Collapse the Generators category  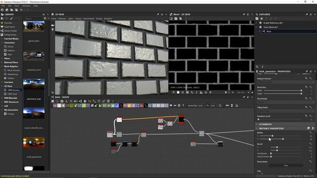point(2,43)
